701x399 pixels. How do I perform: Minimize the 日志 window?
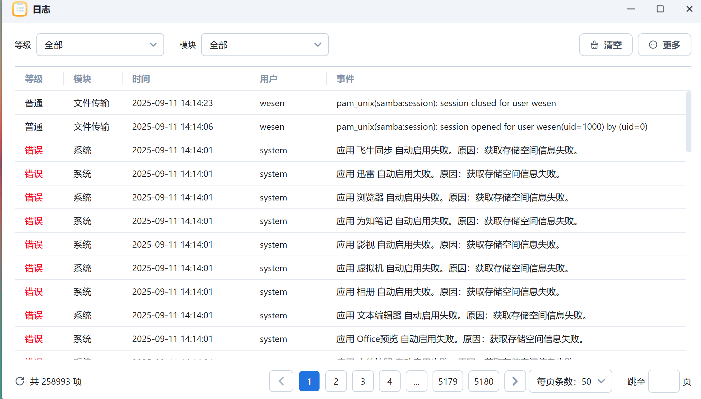coord(631,9)
